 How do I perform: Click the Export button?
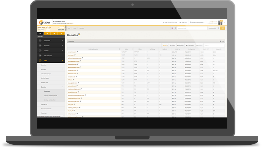click(x=172, y=45)
